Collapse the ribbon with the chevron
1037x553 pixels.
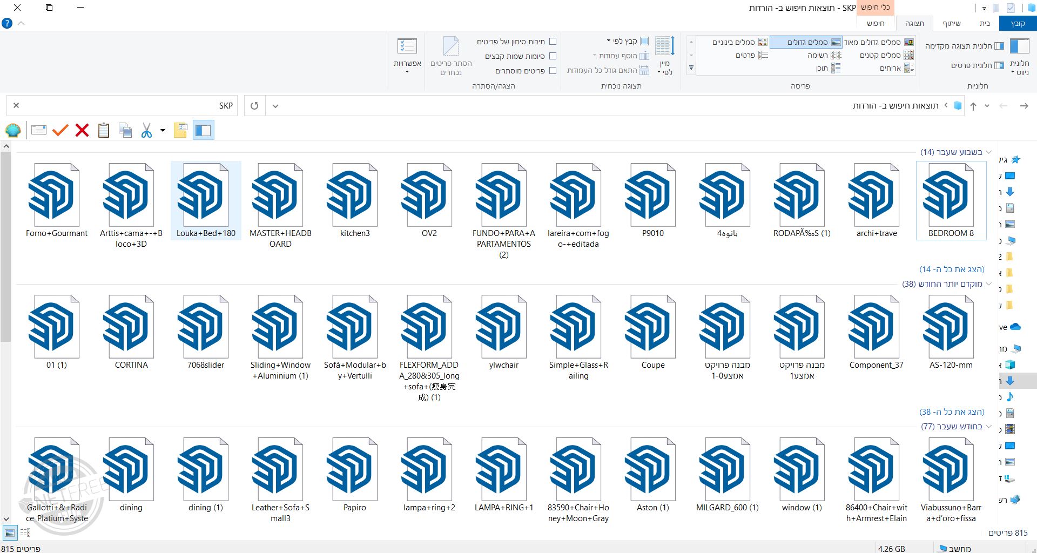(x=22, y=23)
